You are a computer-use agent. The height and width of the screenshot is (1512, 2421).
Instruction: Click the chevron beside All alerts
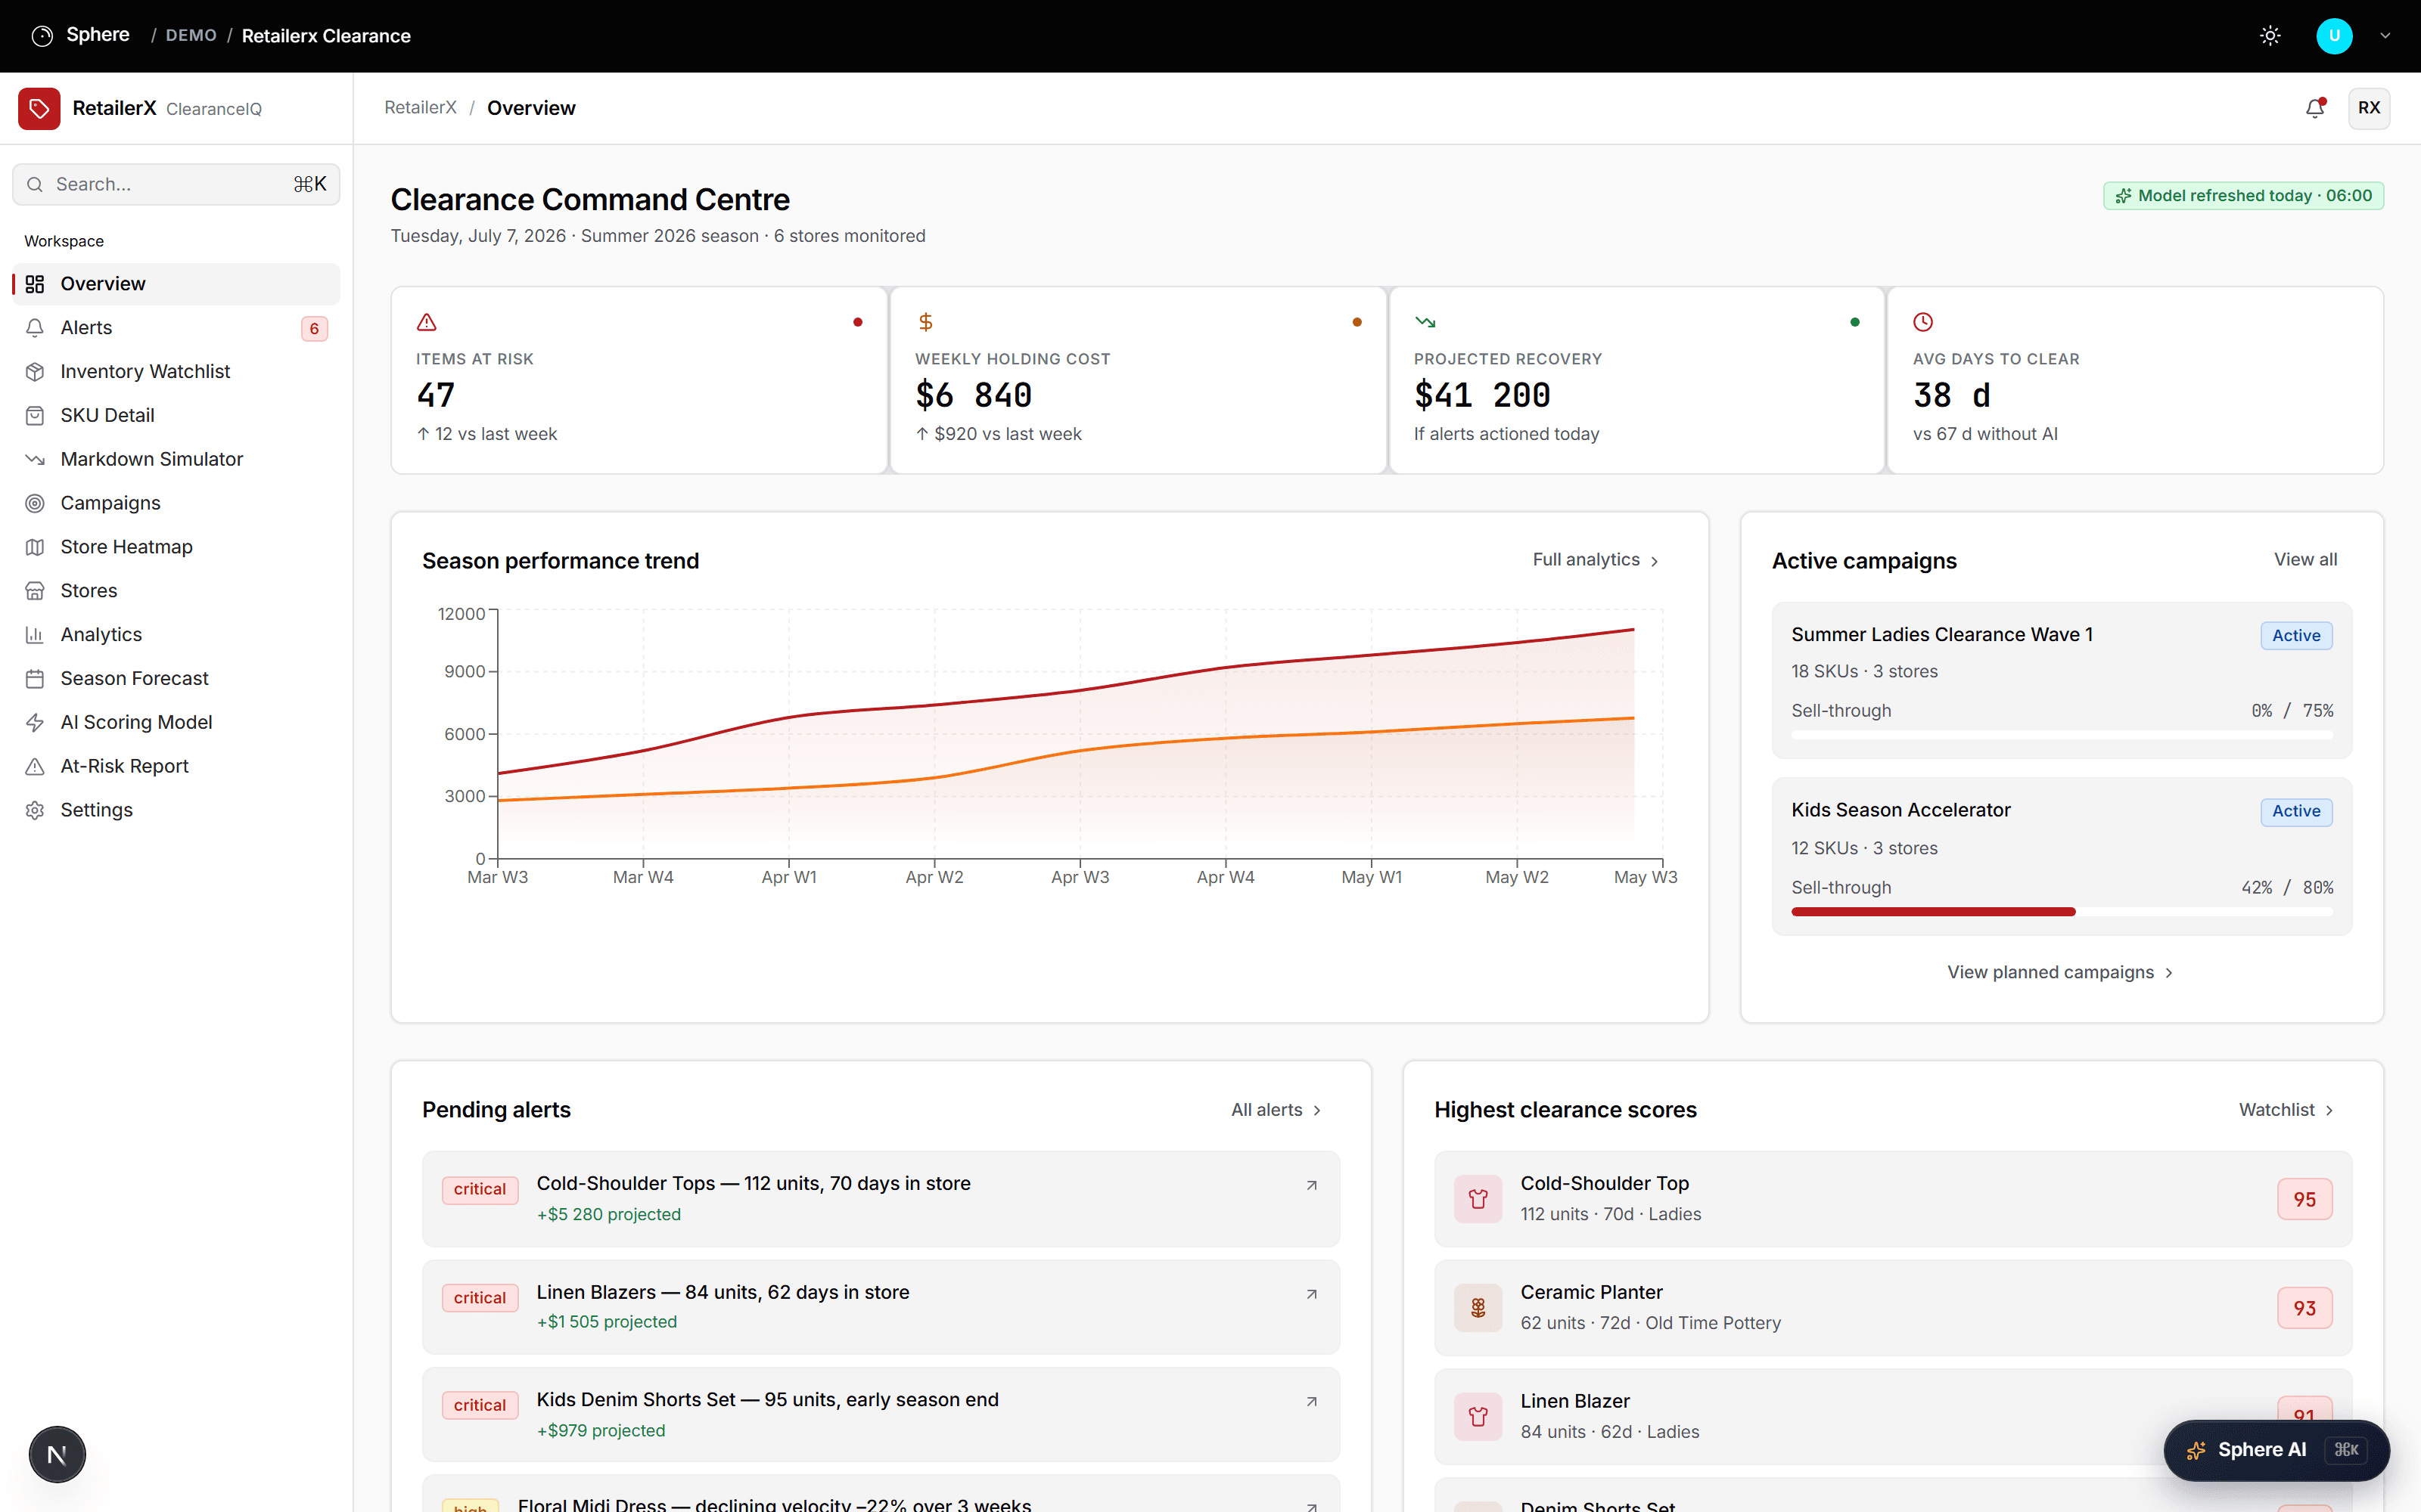(x=1316, y=1111)
